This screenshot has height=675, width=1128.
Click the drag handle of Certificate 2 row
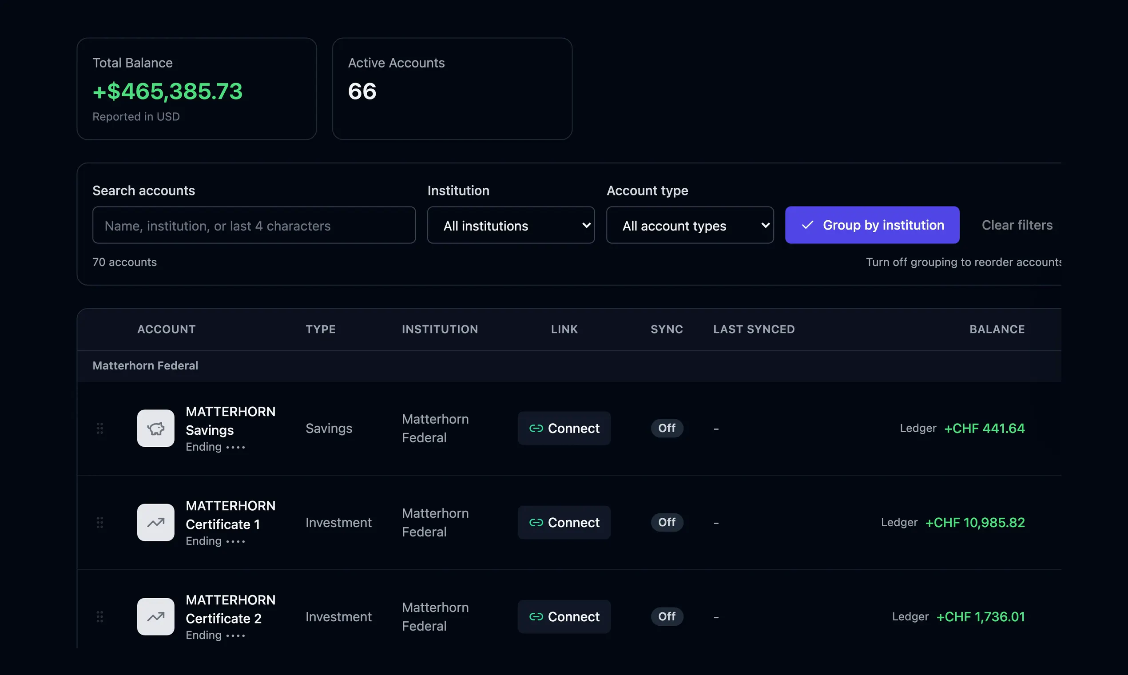click(99, 616)
